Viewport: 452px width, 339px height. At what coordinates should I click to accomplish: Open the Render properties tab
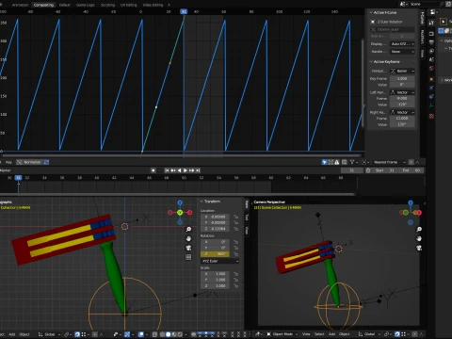pyautogui.click(x=431, y=33)
